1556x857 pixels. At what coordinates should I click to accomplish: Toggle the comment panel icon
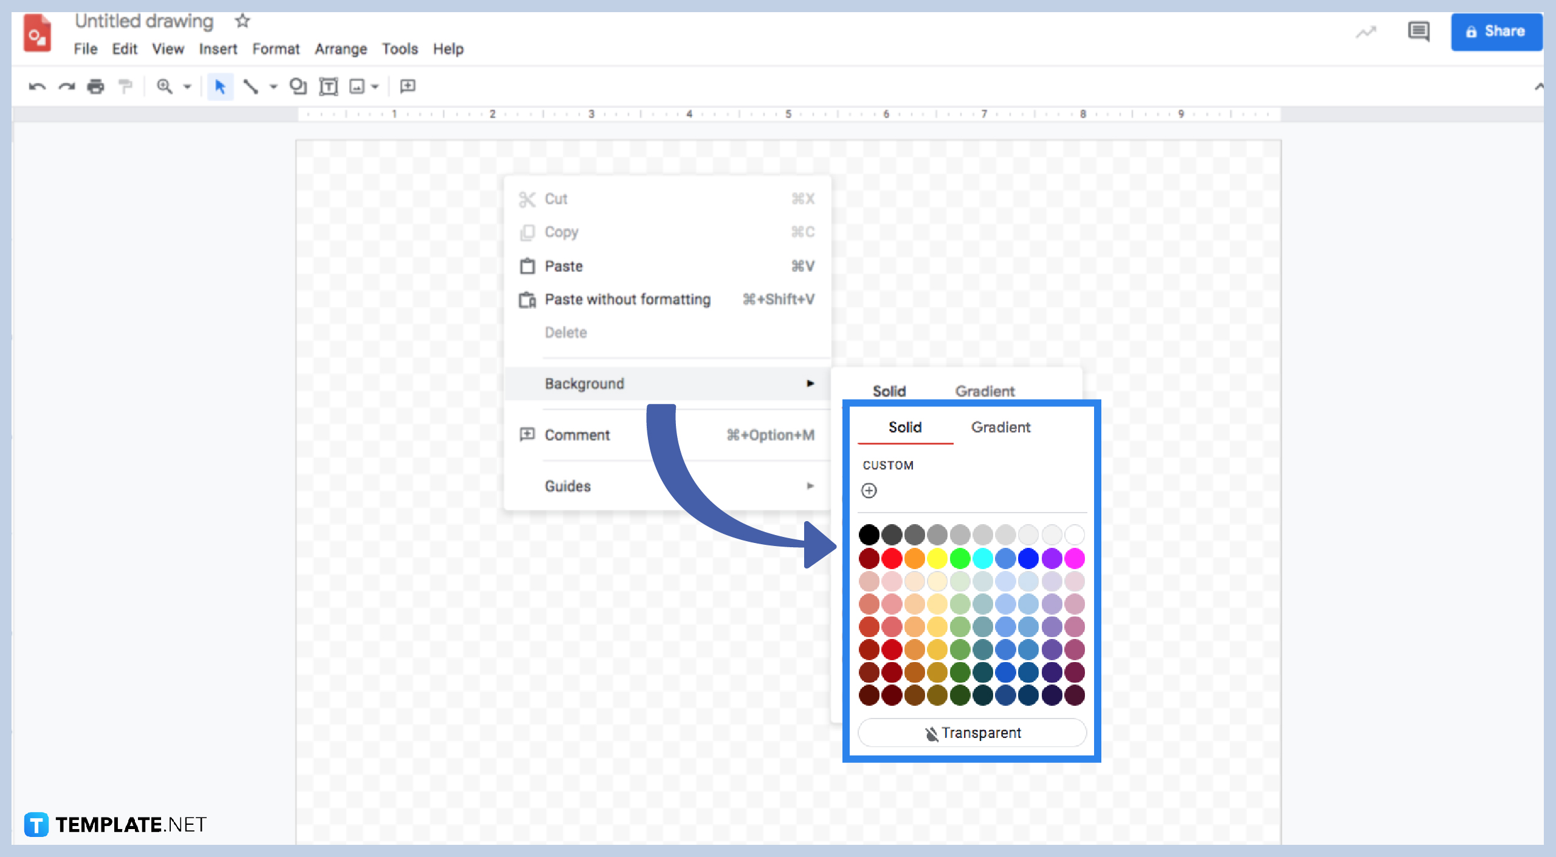click(1421, 32)
